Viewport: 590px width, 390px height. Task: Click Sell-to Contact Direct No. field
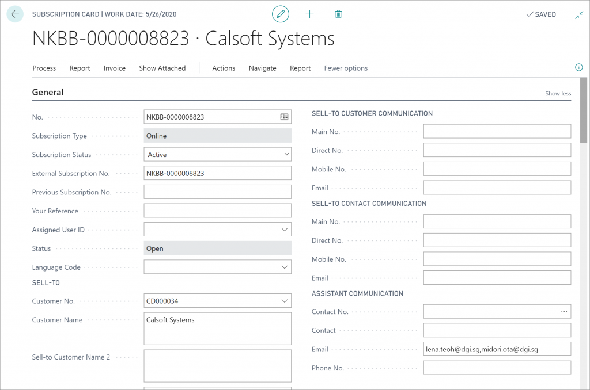(497, 240)
